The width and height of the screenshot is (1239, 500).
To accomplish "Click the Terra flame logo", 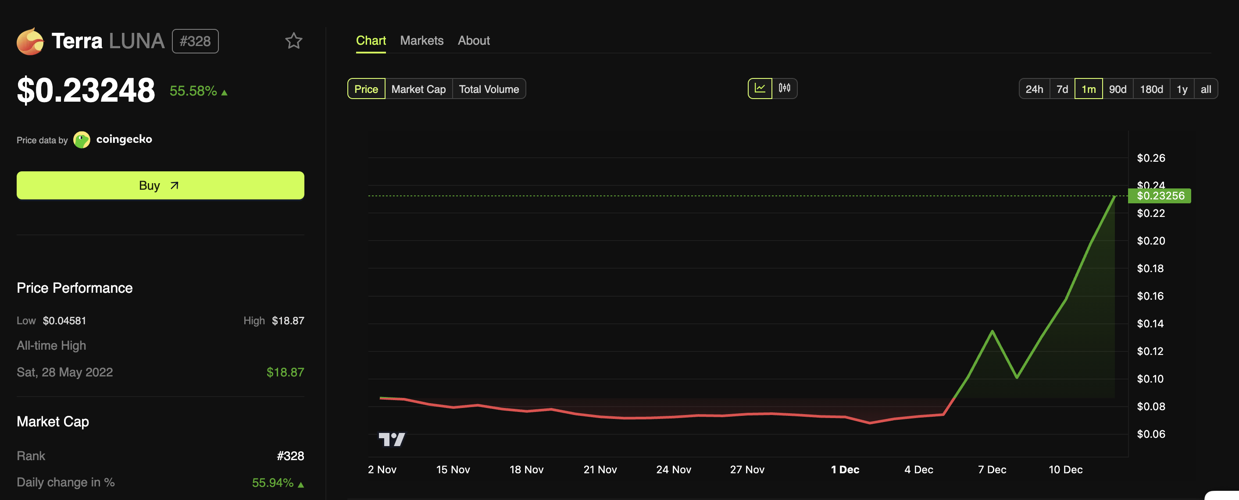I will point(31,41).
